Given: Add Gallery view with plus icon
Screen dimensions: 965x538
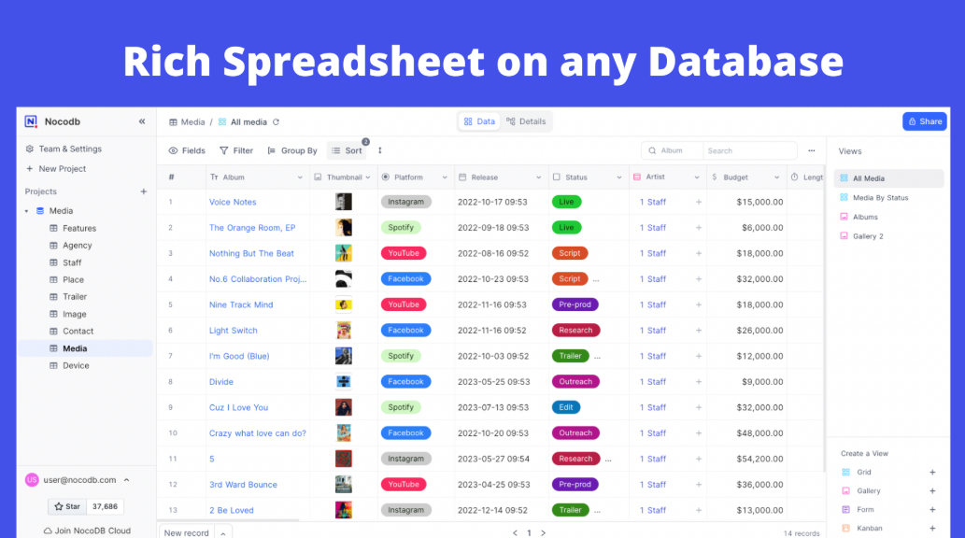Looking at the screenshot, I should 932,491.
